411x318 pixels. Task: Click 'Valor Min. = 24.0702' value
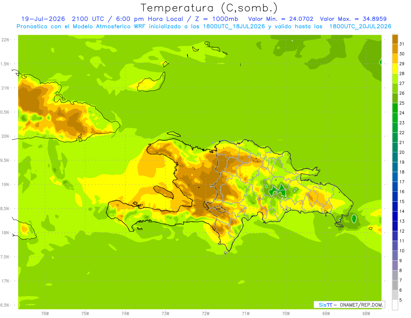281,19
